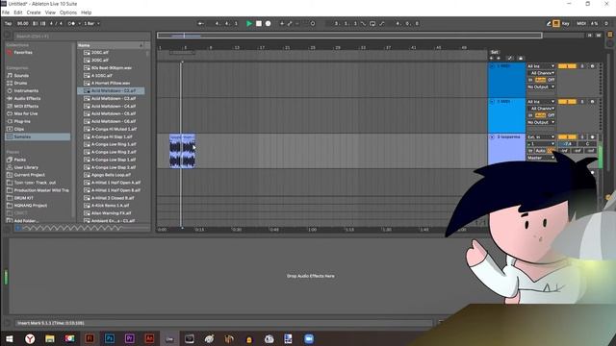This screenshot has width=616, height=346.
Task: Set first MIDI track monitor to Off
Action: pyautogui.click(x=552, y=80)
